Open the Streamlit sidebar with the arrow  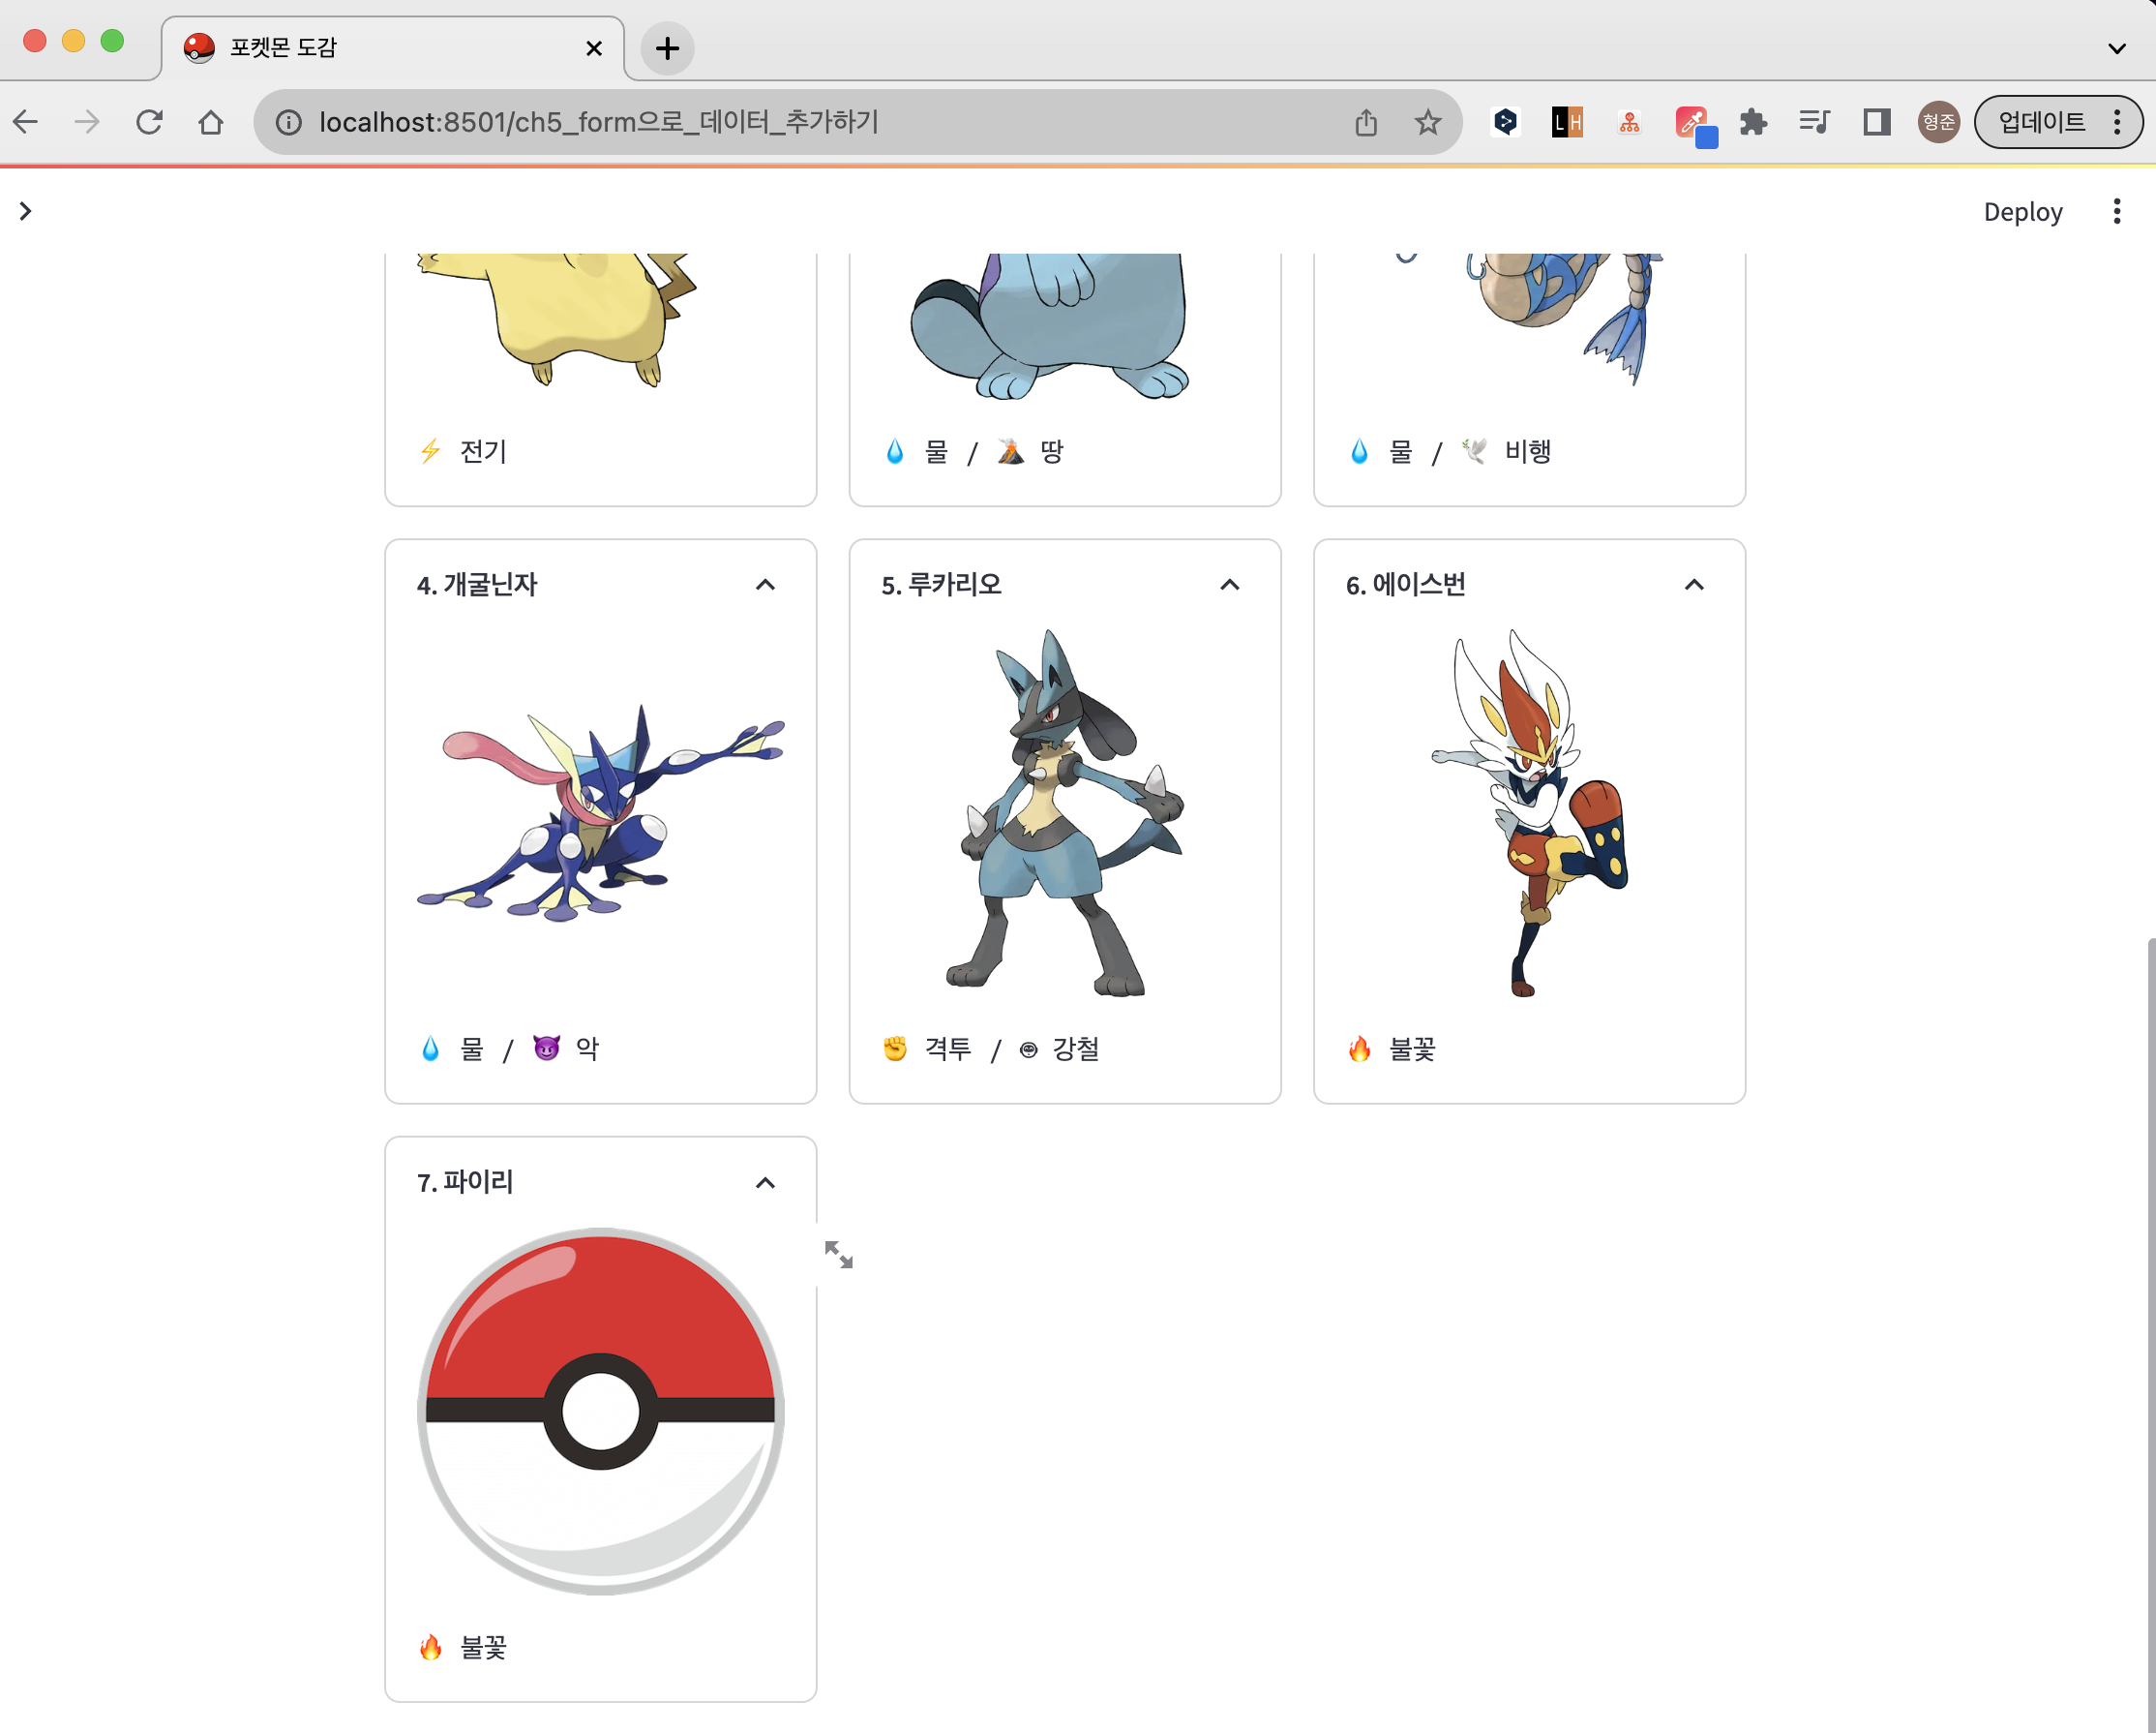26,211
